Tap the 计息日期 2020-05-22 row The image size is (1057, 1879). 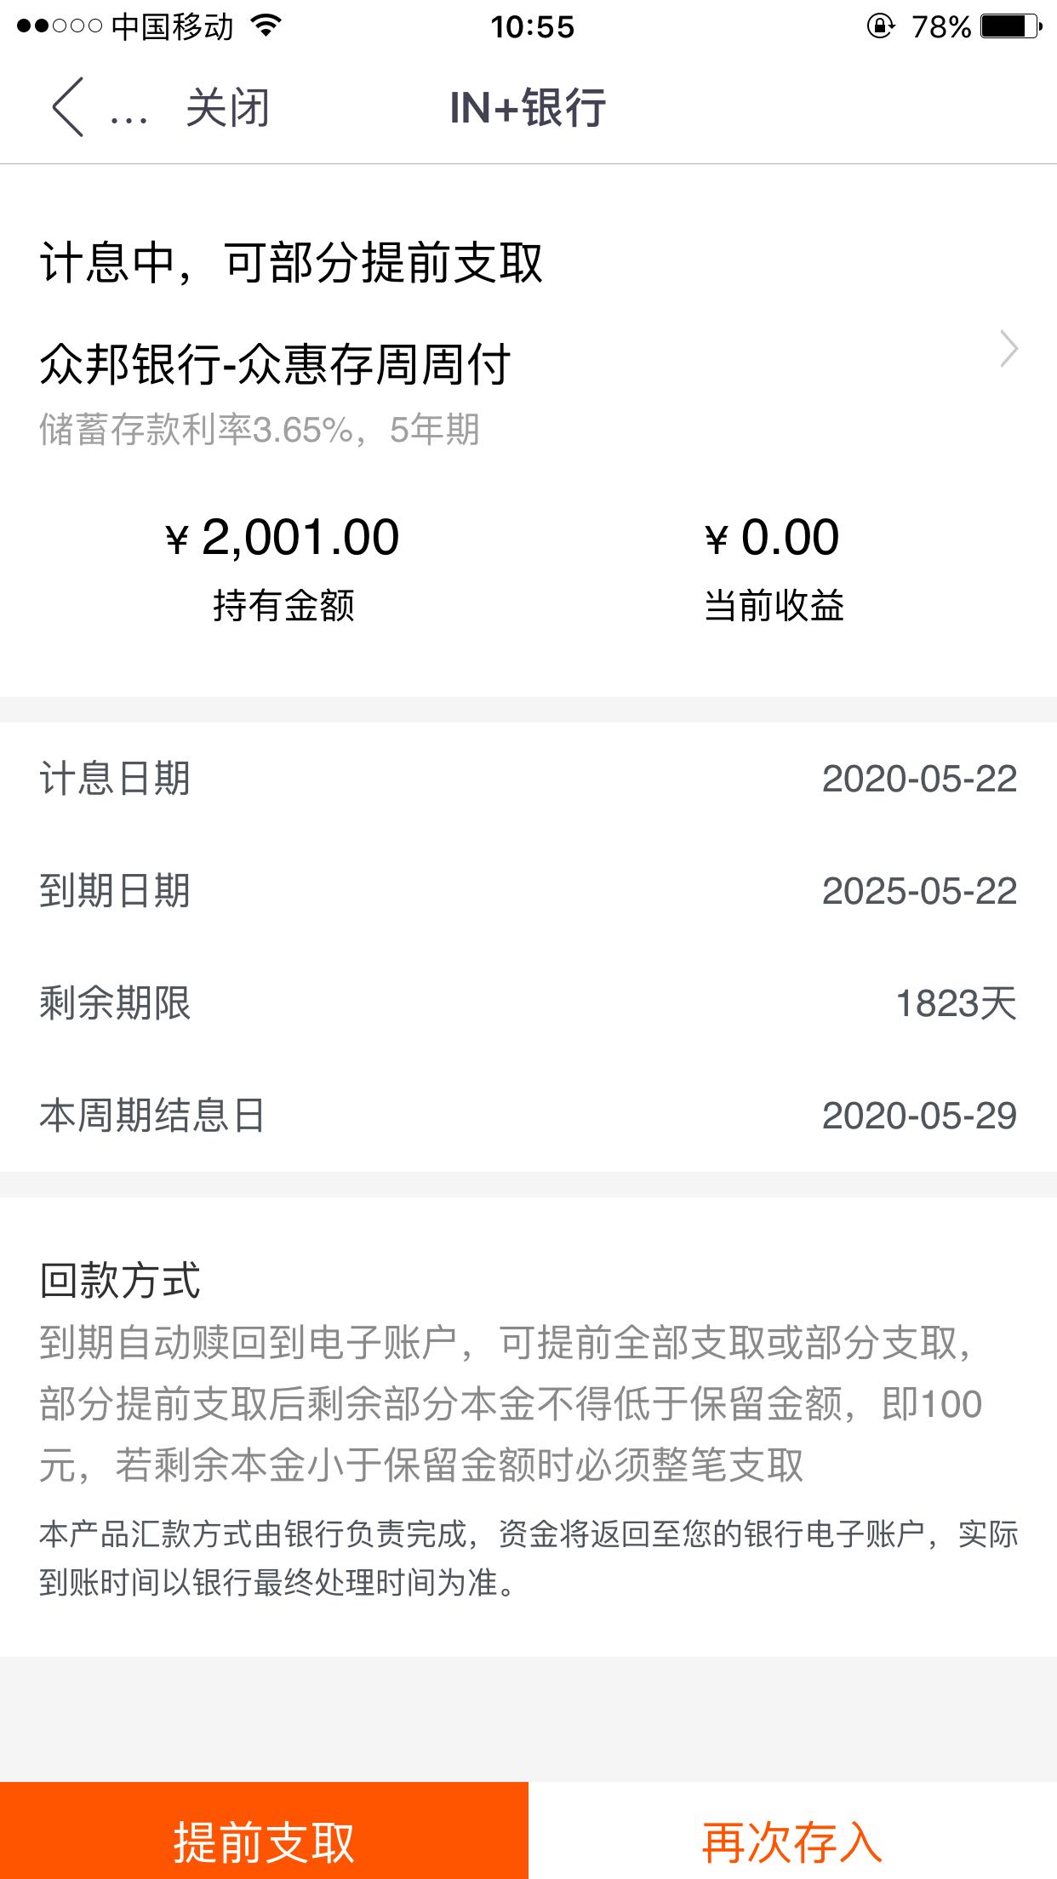(528, 779)
